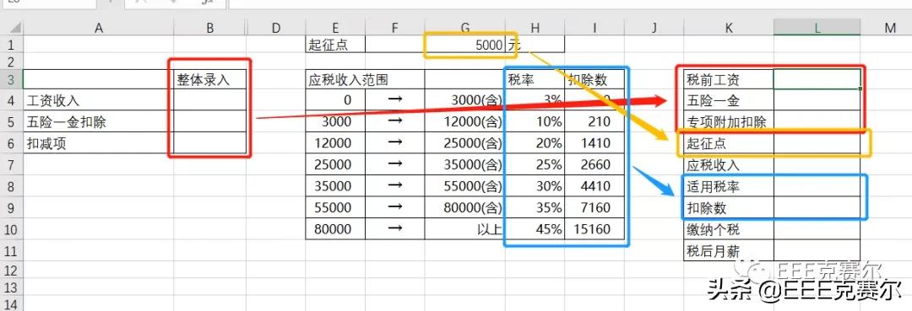Select row 13 header
The image size is (912, 311).
tap(12, 287)
